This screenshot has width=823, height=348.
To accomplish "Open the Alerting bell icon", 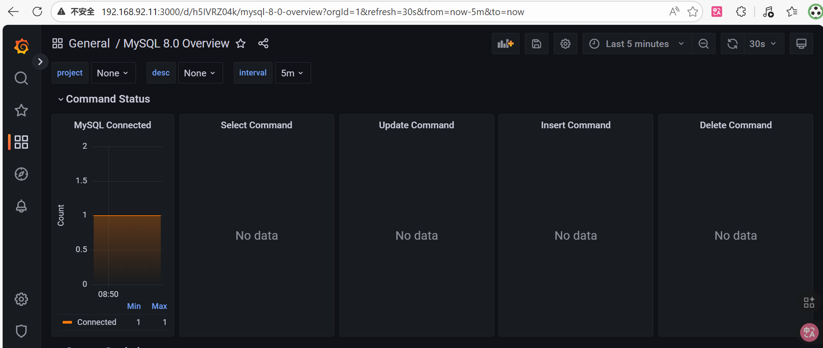I will (21, 206).
